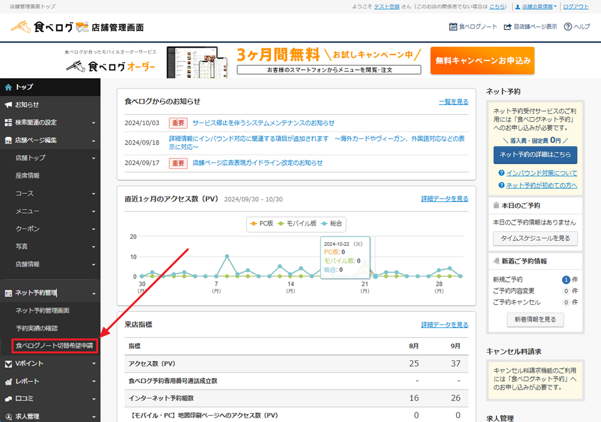Image resolution: width=601 pixels, height=422 pixels.
Task: Click タイムスケジュールを見る button
Action: (x=535, y=239)
